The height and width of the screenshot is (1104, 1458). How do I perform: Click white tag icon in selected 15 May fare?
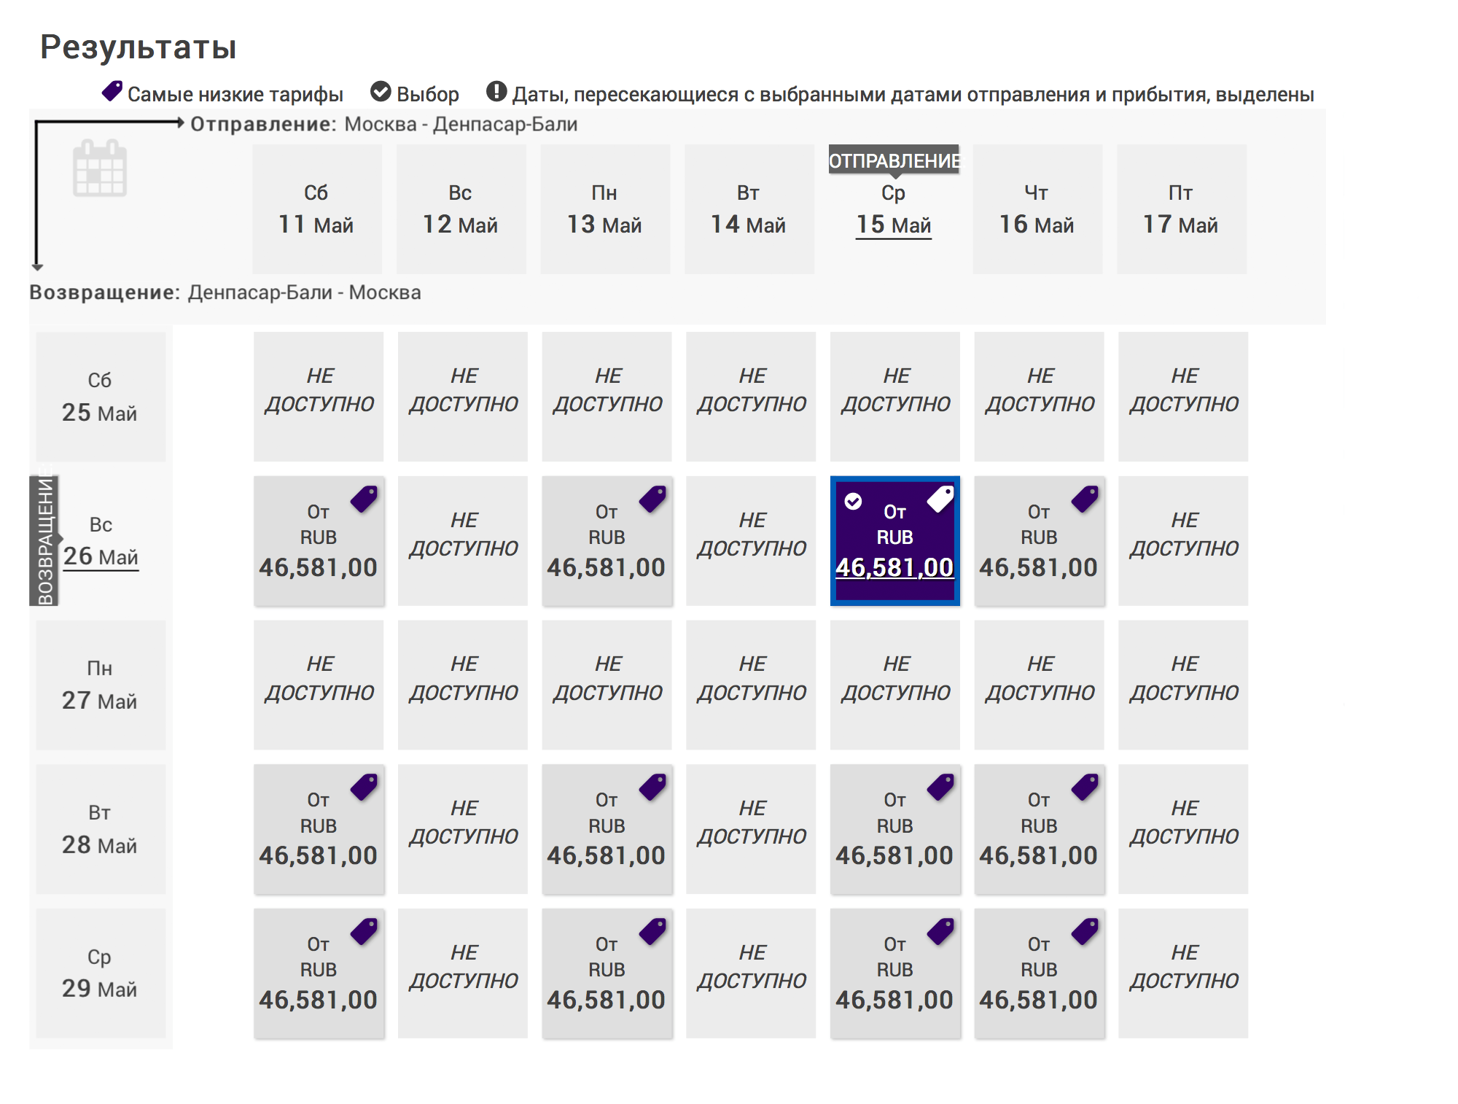tap(940, 499)
